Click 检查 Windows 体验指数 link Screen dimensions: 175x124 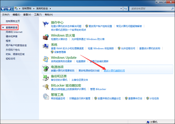point(101,49)
